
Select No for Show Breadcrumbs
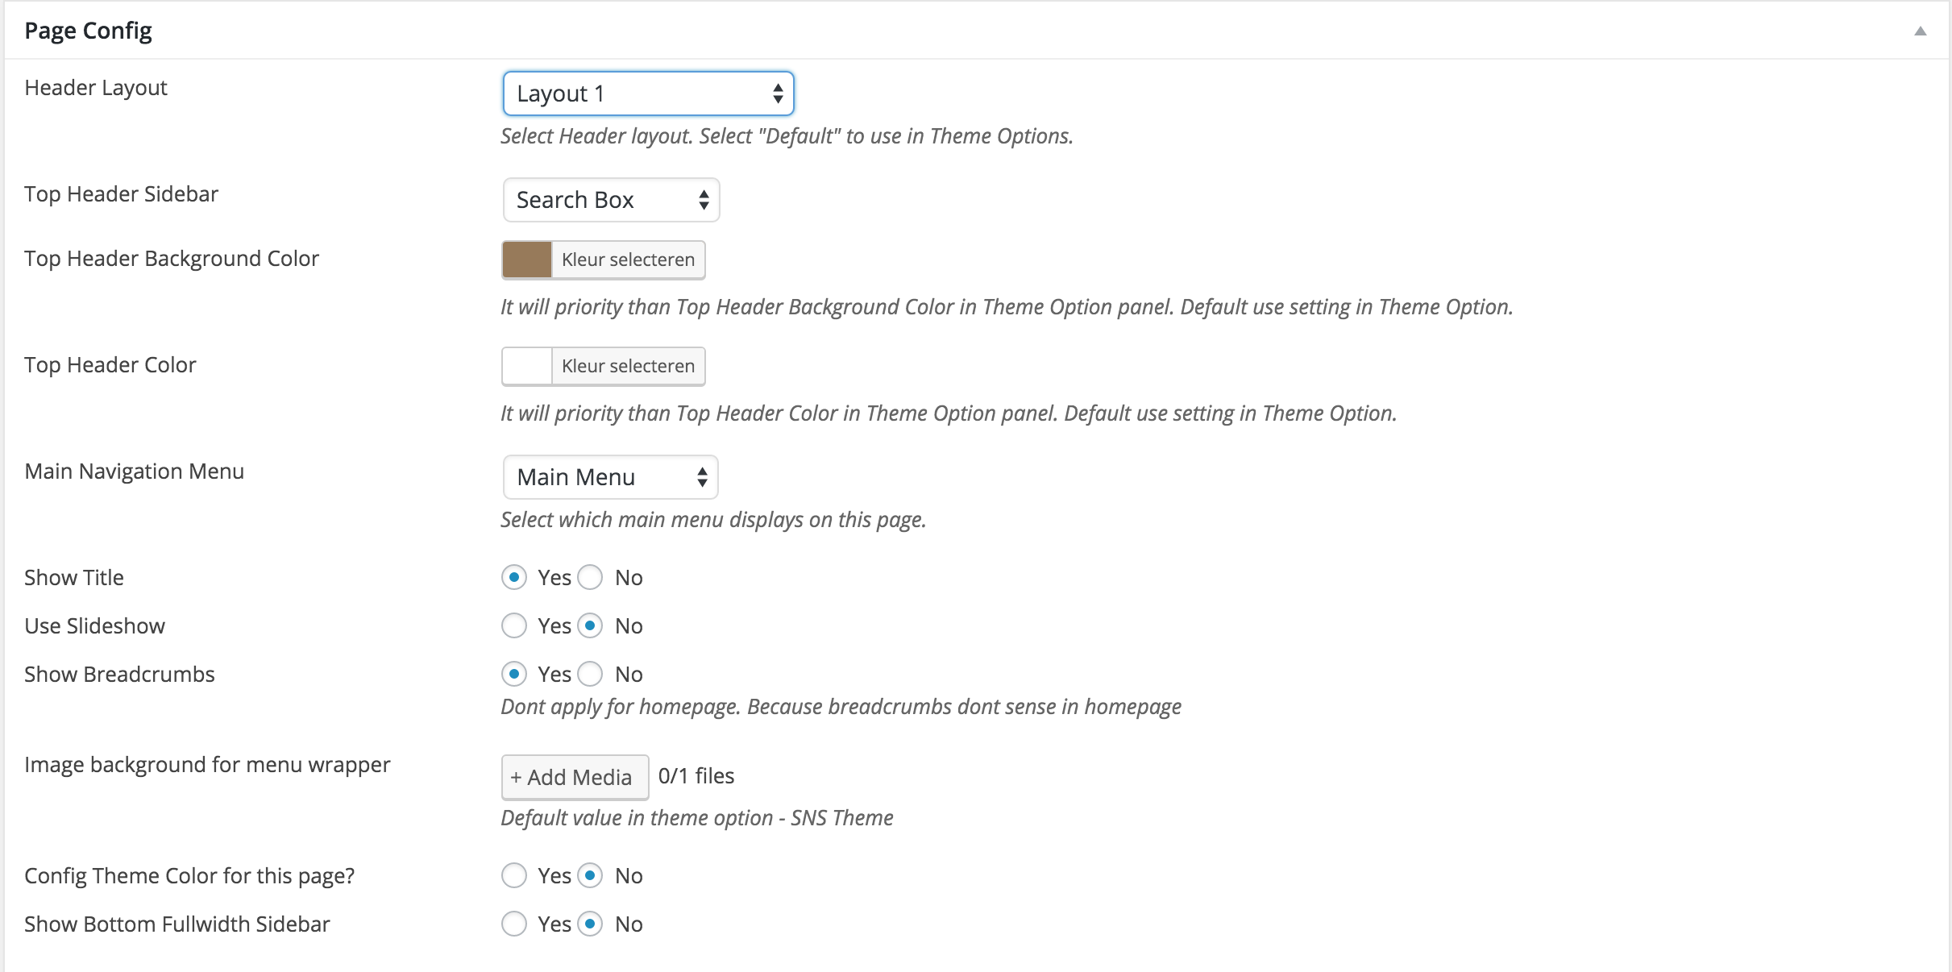pyautogui.click(x=590, y=674)
